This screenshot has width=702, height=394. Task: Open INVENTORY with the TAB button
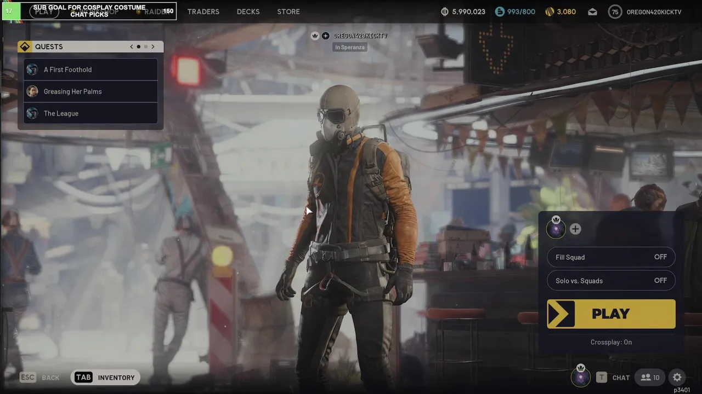click(x=105, y=378)
